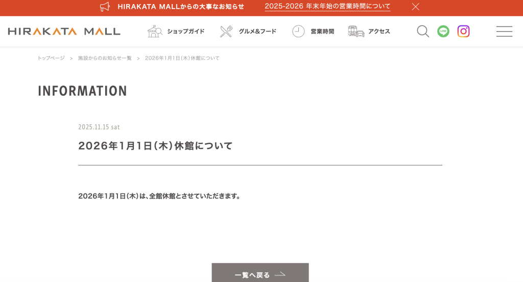Open アクセス menu item
Screen dimensions: 523x282
tap(379, 31)
